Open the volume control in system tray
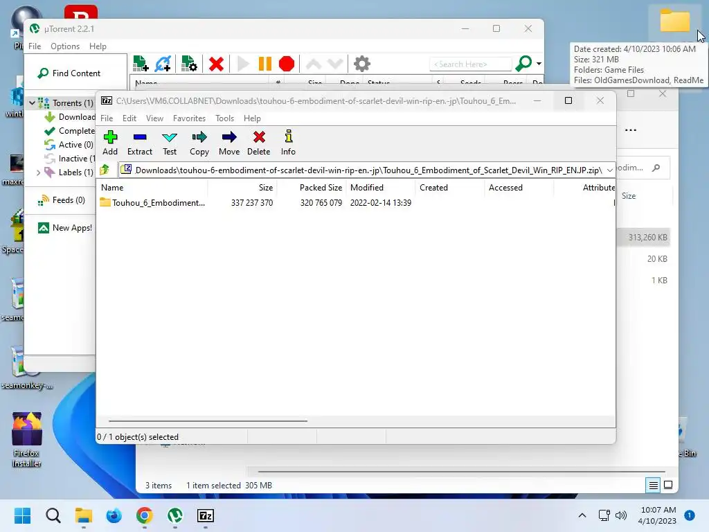Viewport: 709px width, 532px height. [x=621, y=515]
